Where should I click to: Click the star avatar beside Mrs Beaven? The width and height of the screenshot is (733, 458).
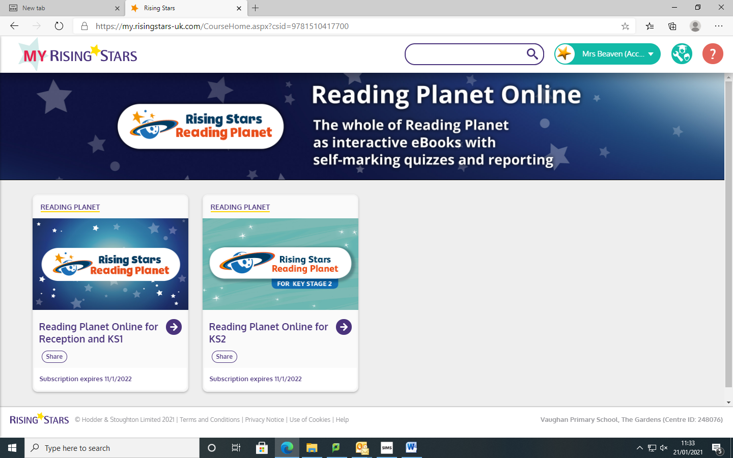tap(565, 54)
